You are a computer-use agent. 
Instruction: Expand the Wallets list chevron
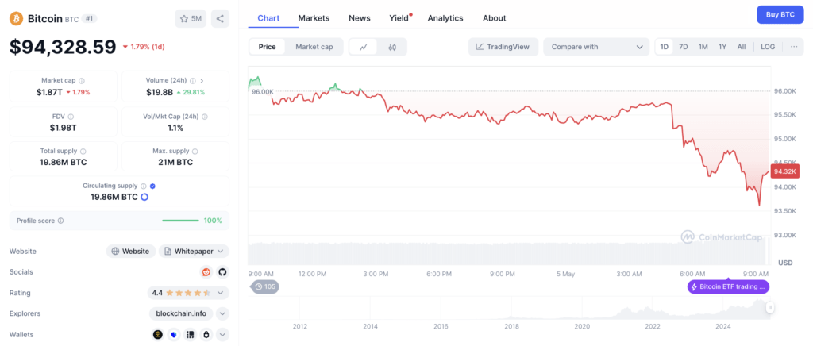[x=222, y=335]
